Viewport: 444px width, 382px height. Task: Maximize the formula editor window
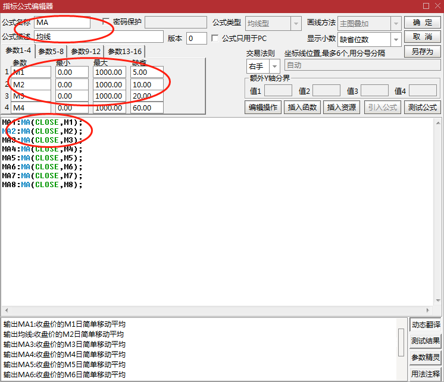426,6
